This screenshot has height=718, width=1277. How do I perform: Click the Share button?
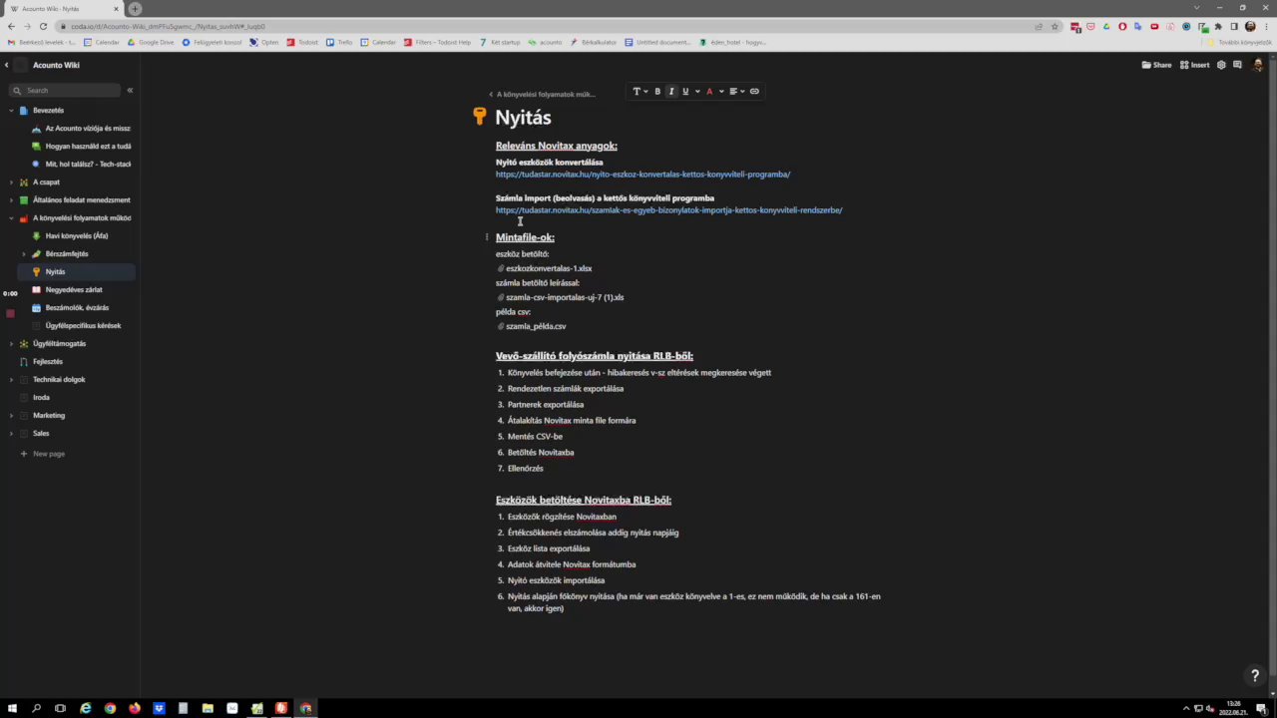click(1156, 65)
